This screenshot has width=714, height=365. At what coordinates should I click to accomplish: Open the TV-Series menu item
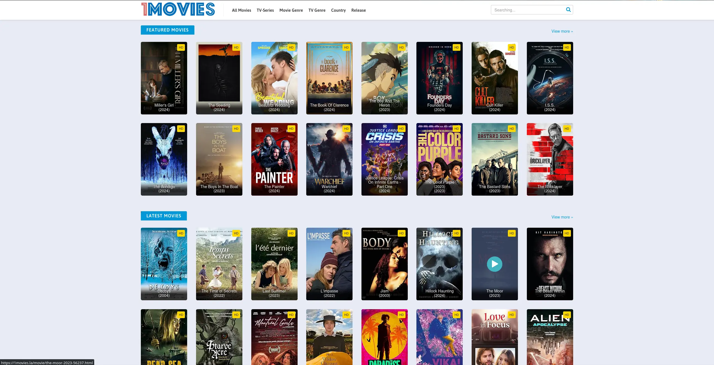(265, 10)
